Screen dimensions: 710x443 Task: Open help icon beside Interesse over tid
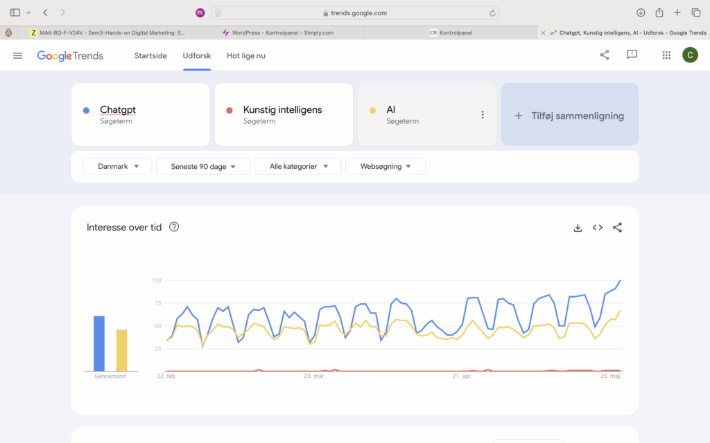coord(174,227)
